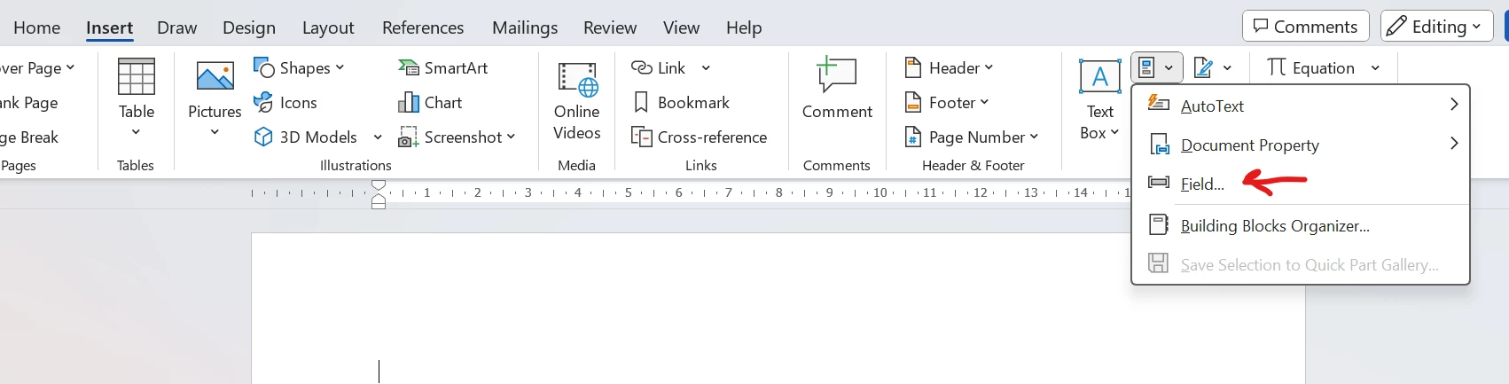This screenshot has width=1509, height=384.
Task: Insert a Chart
Action: point(431,103)
